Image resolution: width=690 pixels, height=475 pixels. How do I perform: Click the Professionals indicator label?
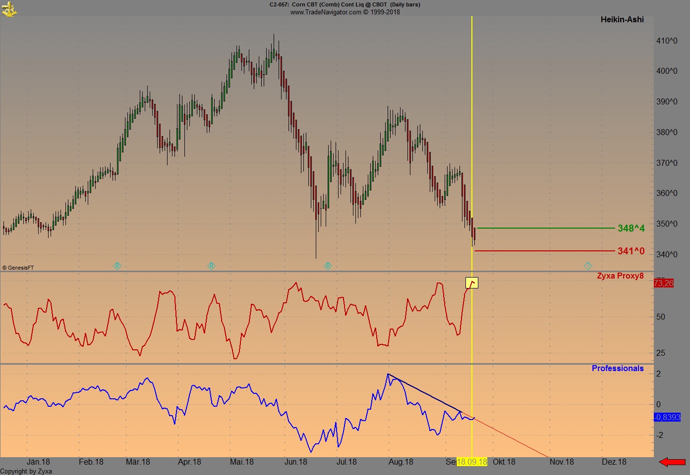tap(618, 368)
